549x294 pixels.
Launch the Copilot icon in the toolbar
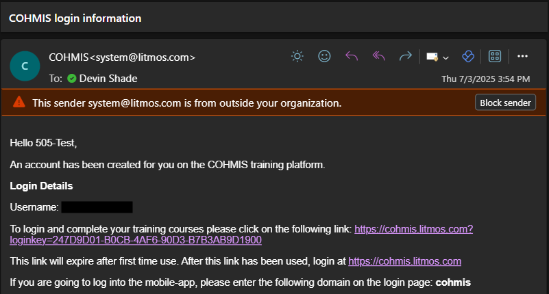(468, 56)
